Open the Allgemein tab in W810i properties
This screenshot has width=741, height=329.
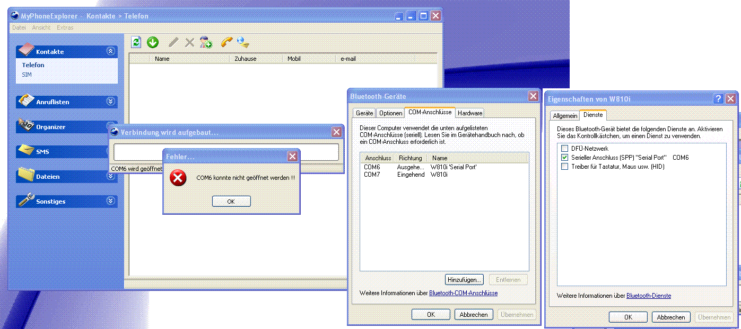pos(565,115)
